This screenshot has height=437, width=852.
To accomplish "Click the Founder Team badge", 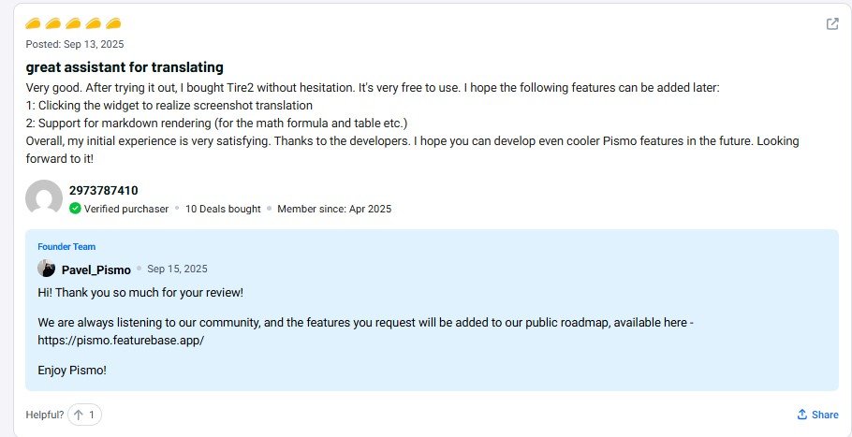I will 66,247.
